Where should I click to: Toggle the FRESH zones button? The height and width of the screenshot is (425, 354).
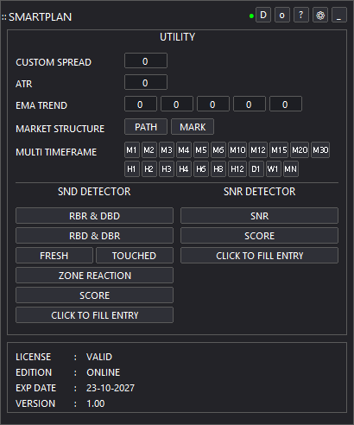pos(54,256)
